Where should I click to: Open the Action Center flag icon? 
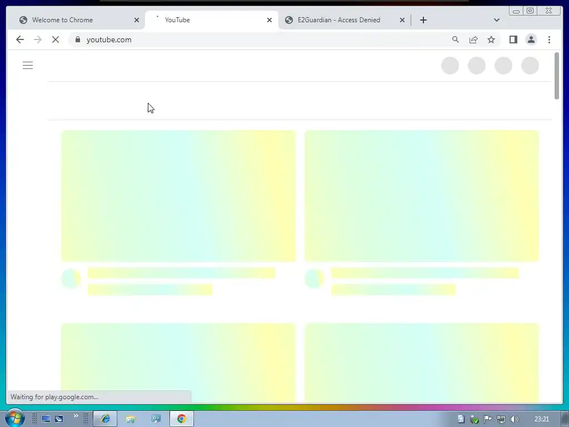[x=488, y=419]
